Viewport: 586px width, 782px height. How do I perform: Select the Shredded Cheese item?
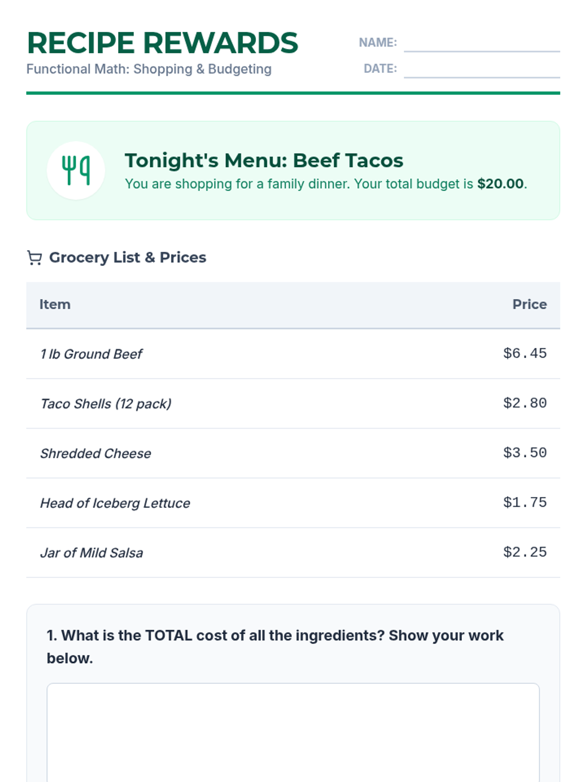pos(96,454)
